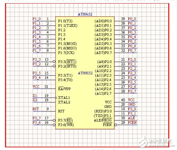Click the inversion bubble on pin 16
The image size is (177, 150).
(54, 125)
